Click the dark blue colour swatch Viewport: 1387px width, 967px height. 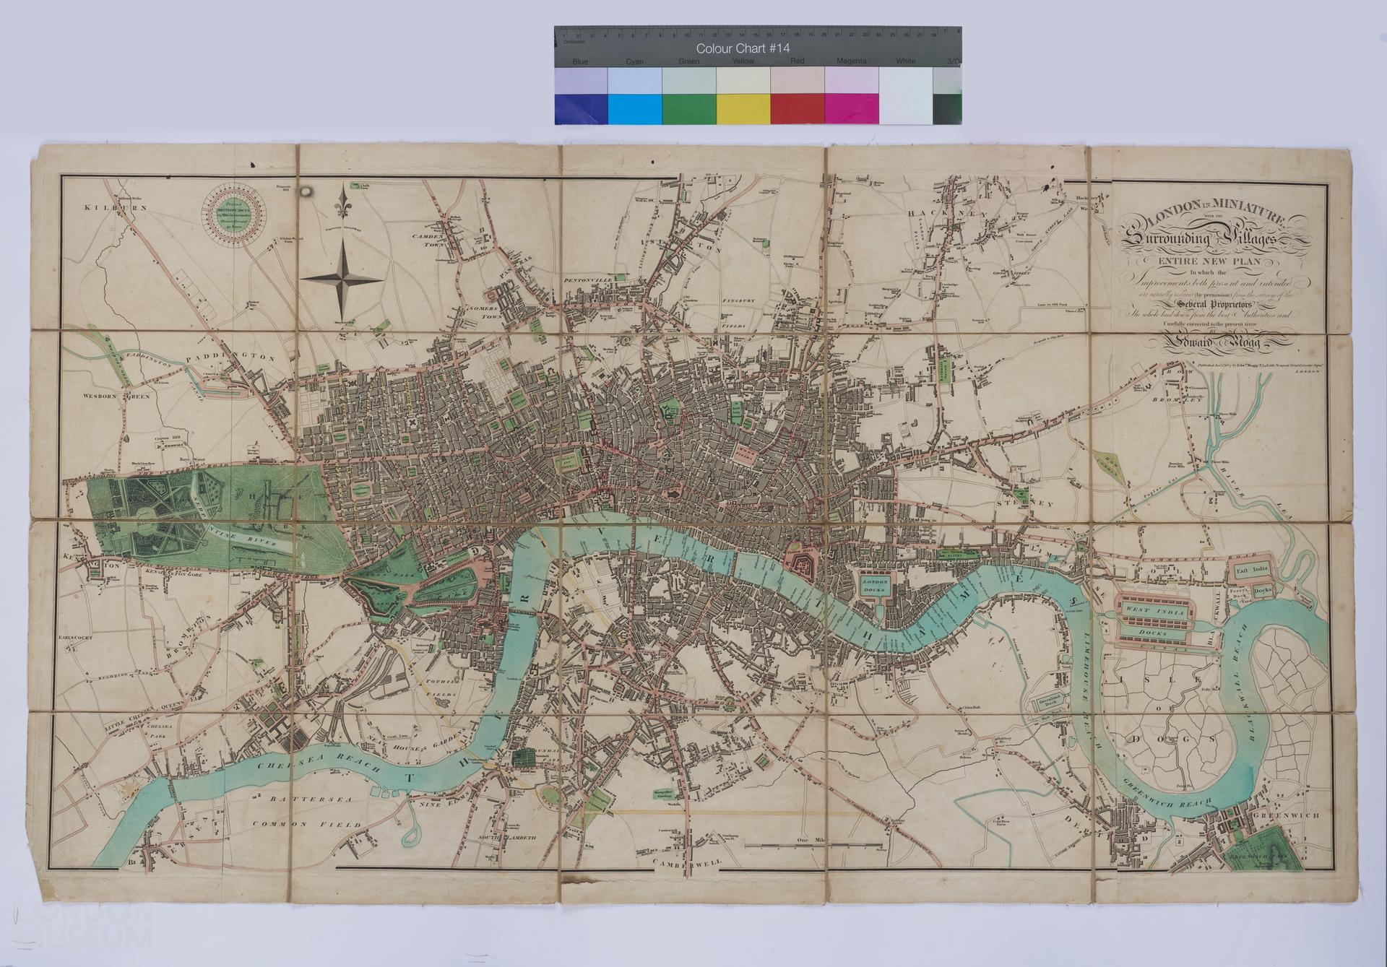581,109
